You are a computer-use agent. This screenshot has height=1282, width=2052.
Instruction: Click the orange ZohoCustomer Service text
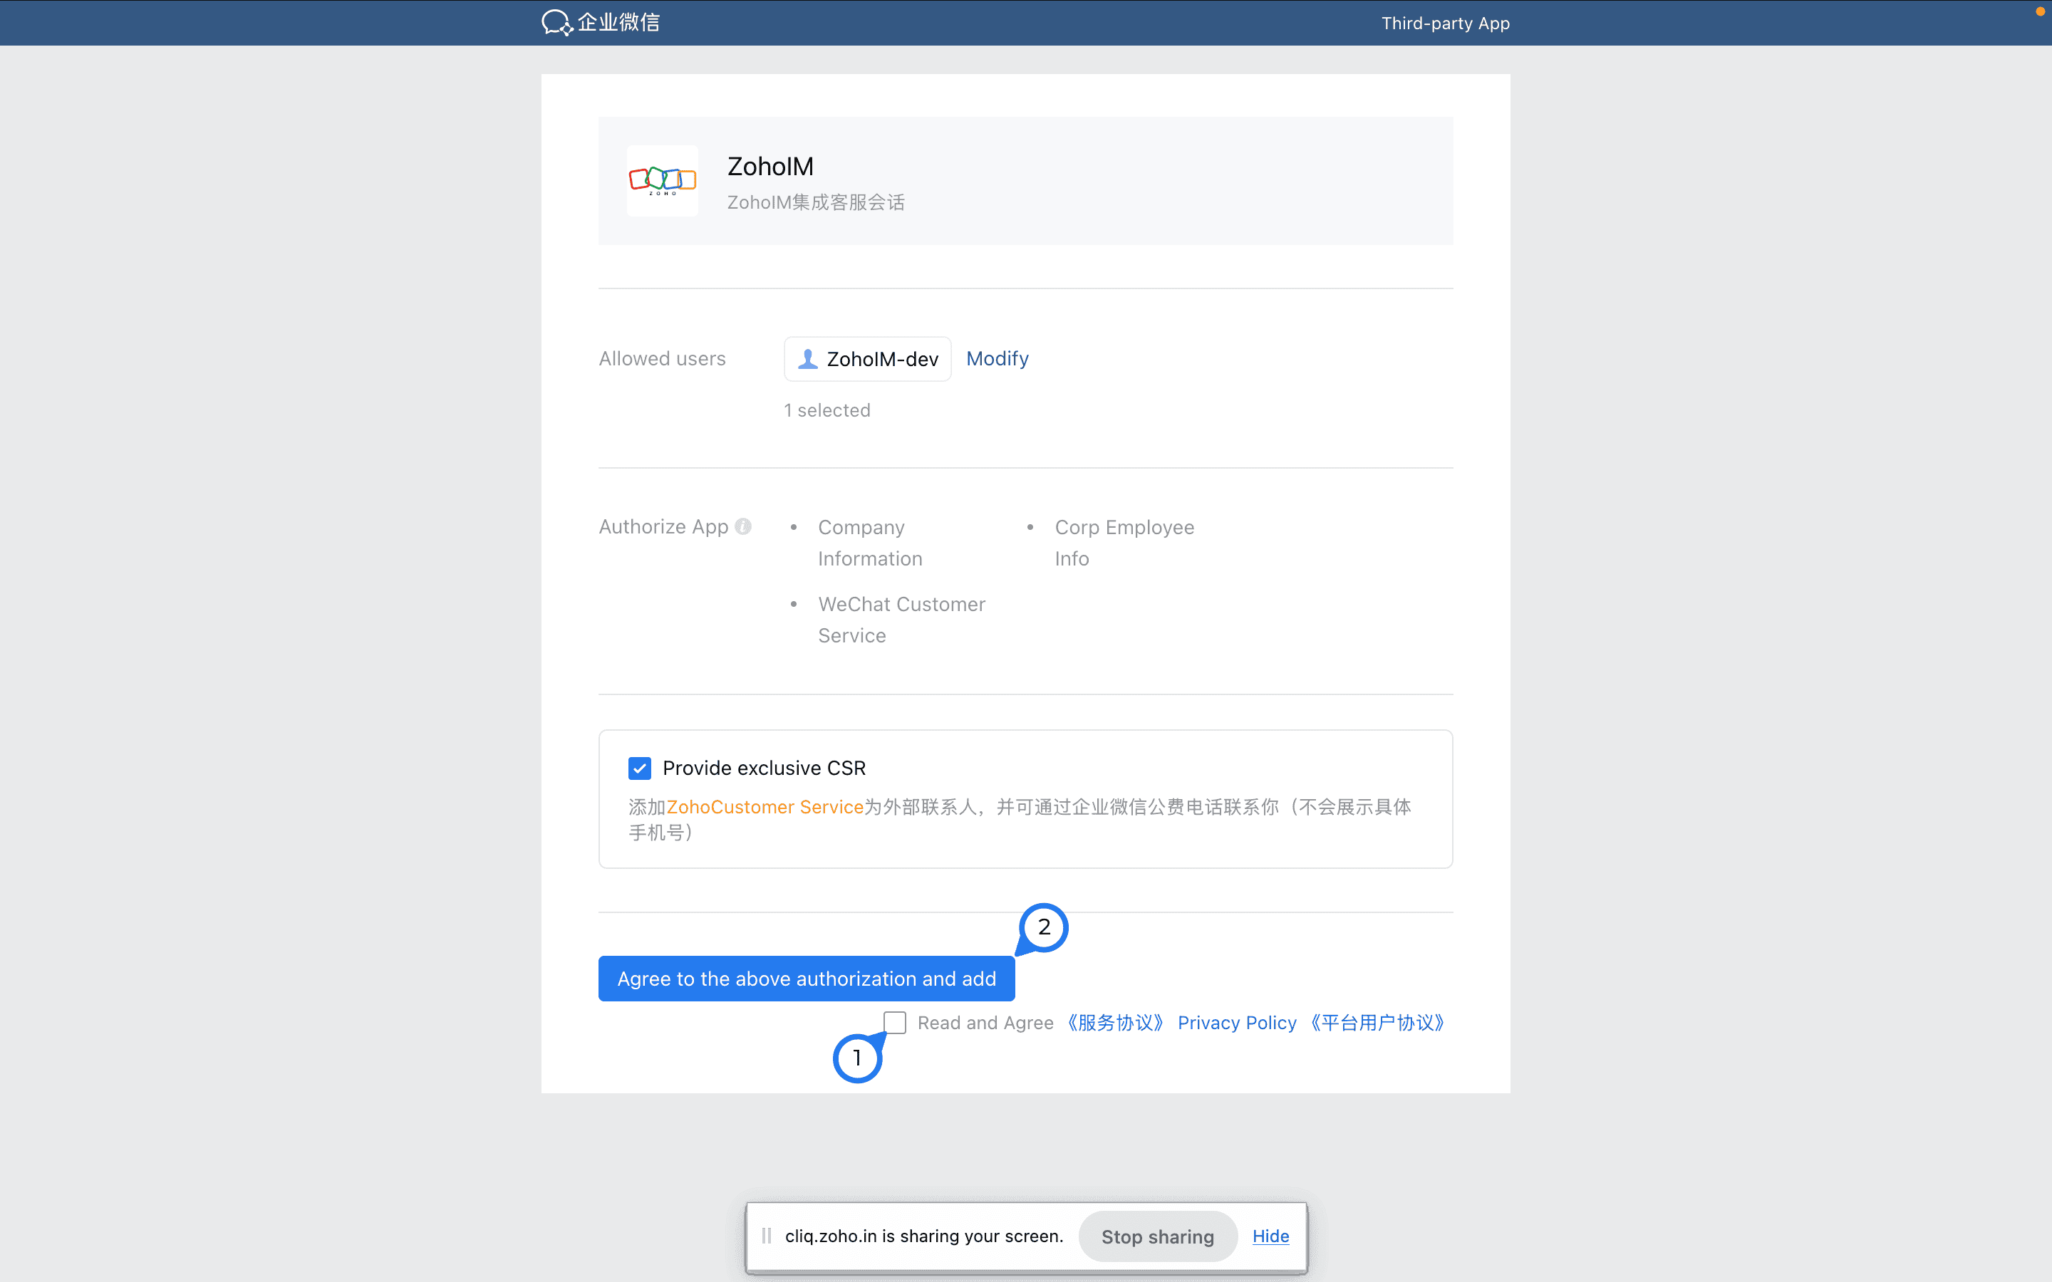point(764,807)
